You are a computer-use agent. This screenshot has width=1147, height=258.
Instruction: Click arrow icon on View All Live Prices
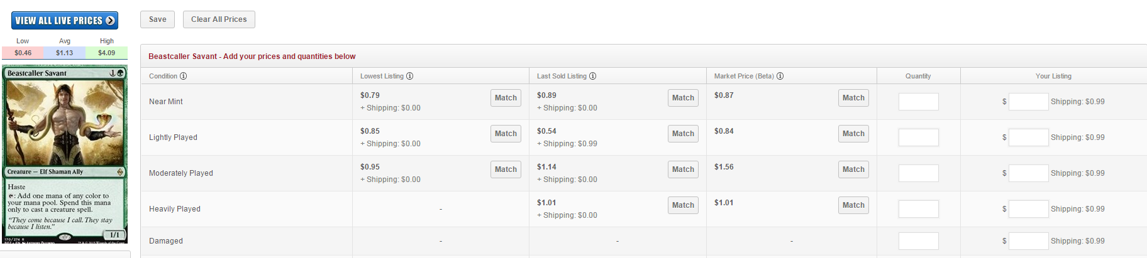(x=111, y=21)
